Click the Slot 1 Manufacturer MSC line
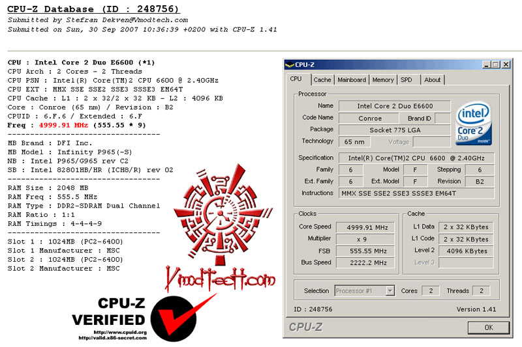 [x=63, y=251]
